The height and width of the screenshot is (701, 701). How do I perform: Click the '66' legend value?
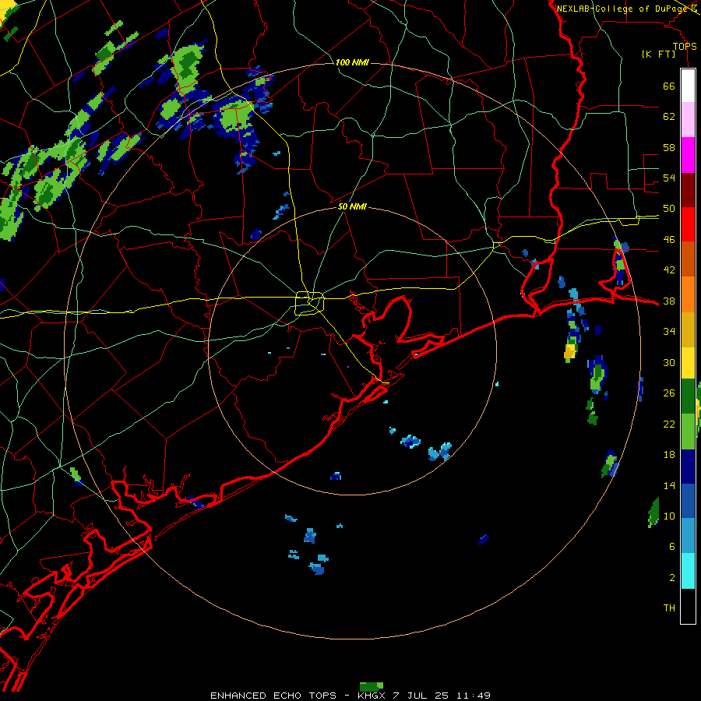coord(669,86)
